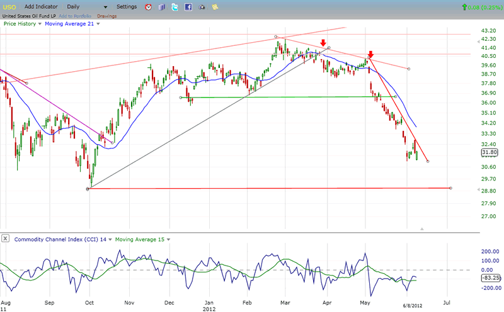Click the USO ticker symbol

coord(9,6)
